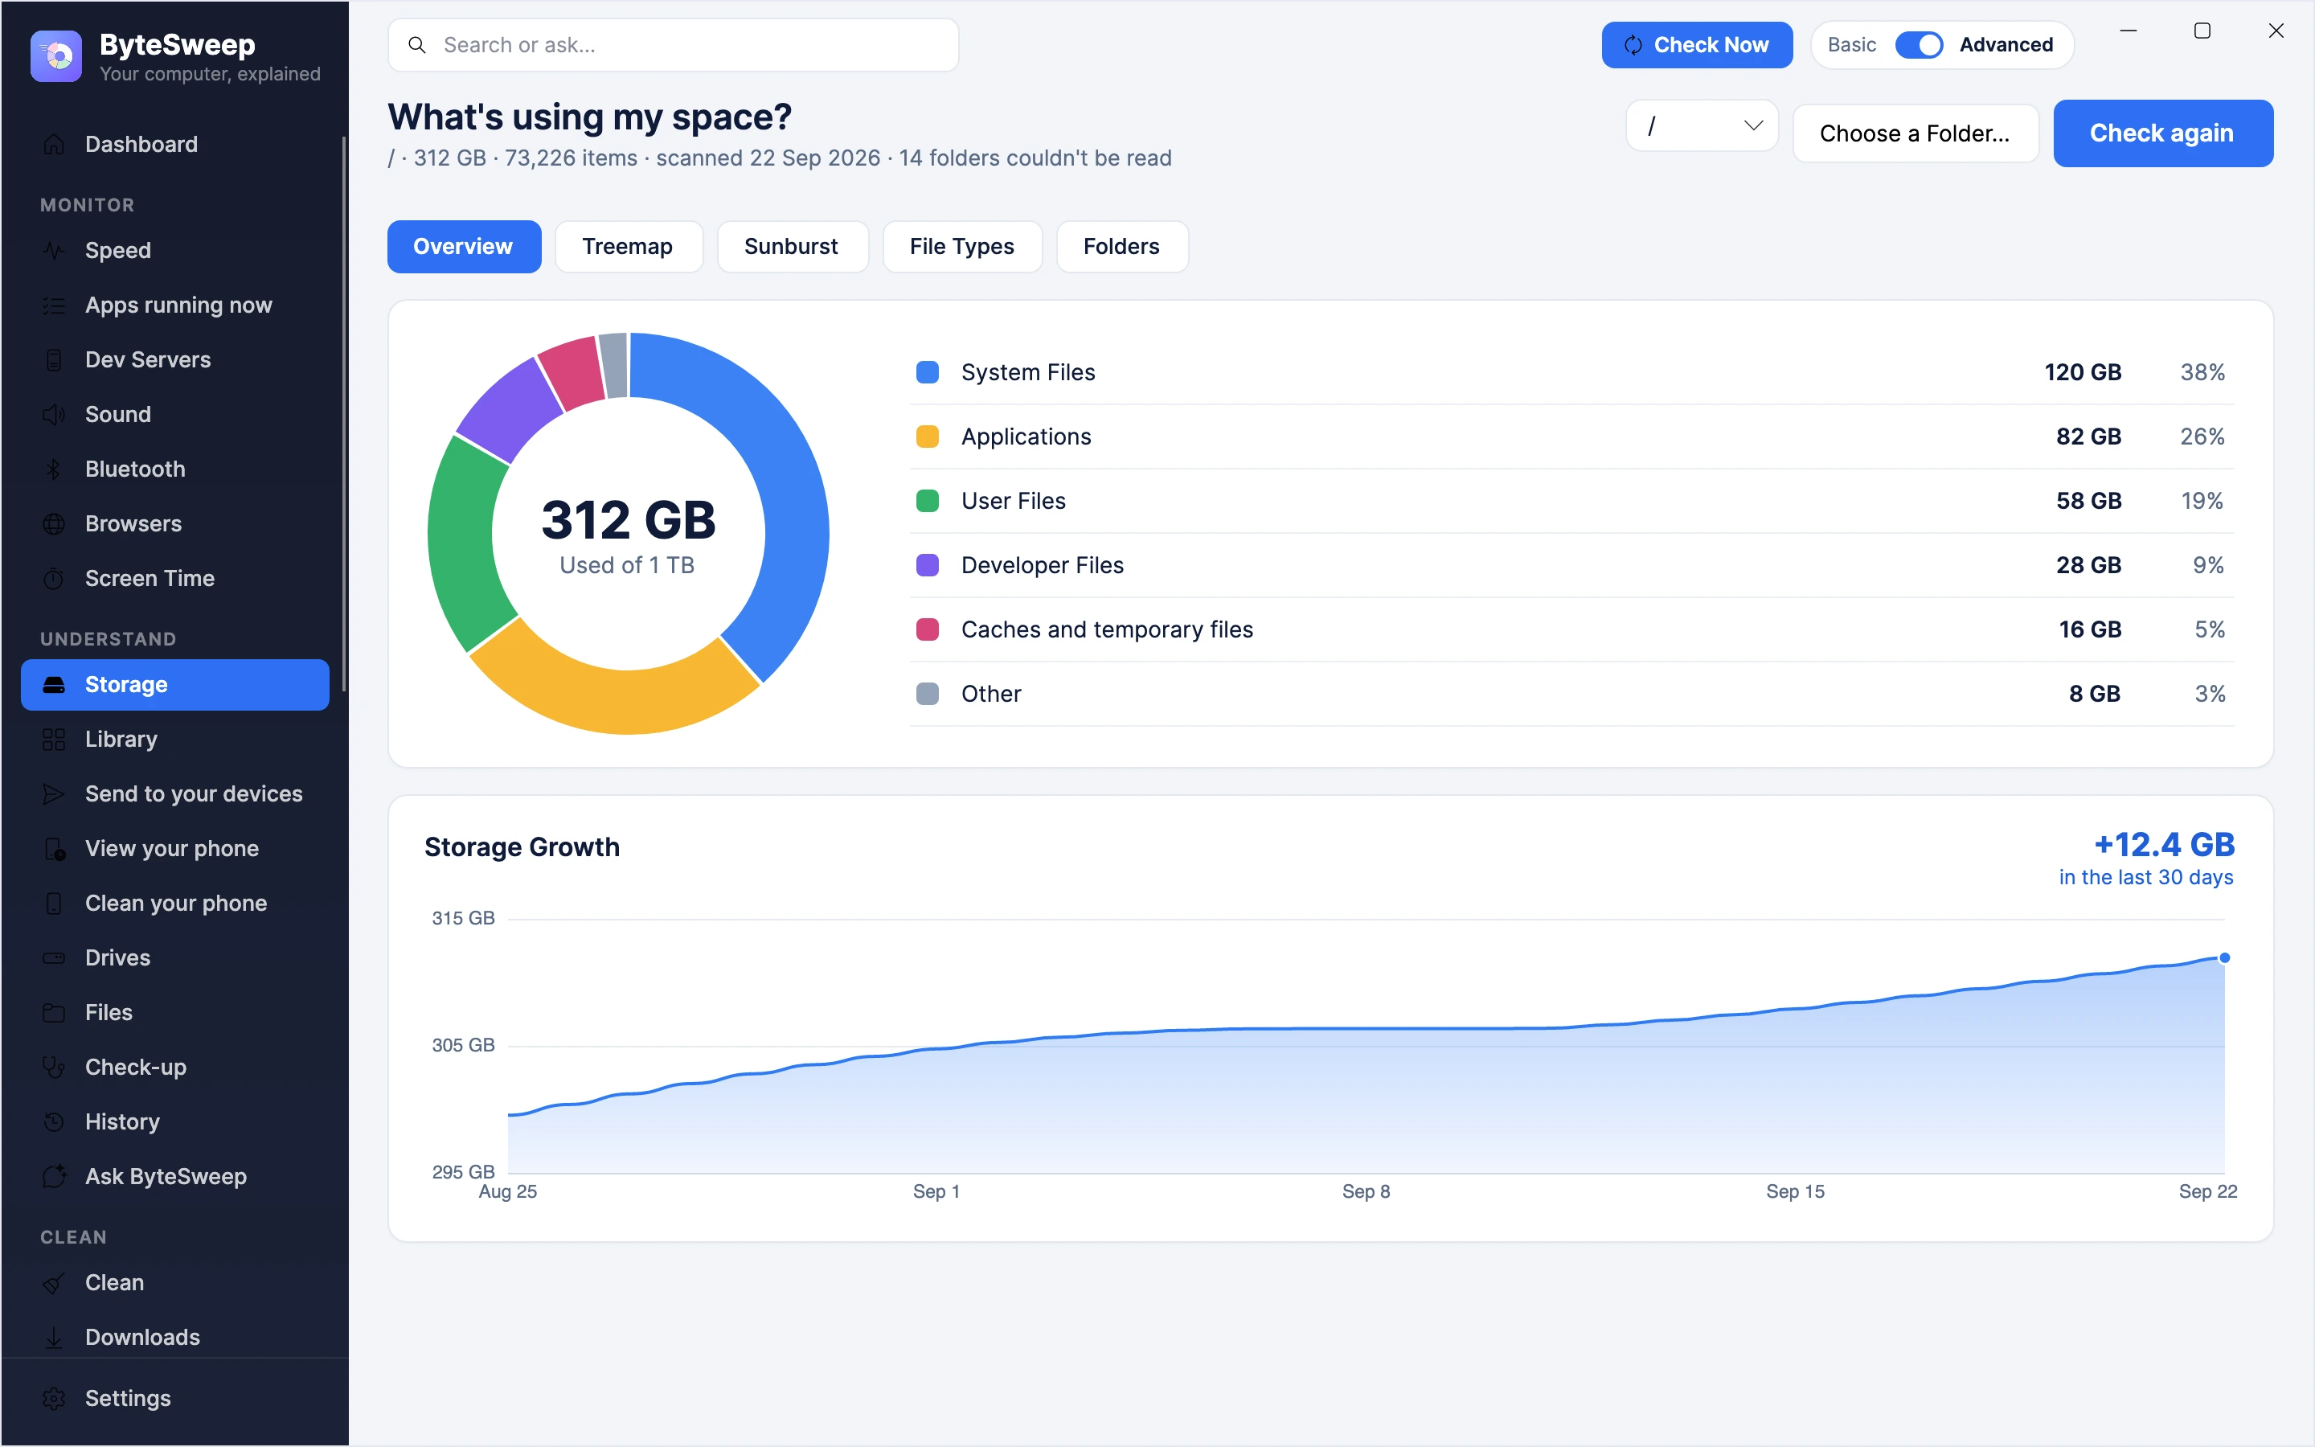The height and width of the screenshot is (1447, 2315).
Task: Open the Files sidebar item
Action: click(x=174, y=1011)
